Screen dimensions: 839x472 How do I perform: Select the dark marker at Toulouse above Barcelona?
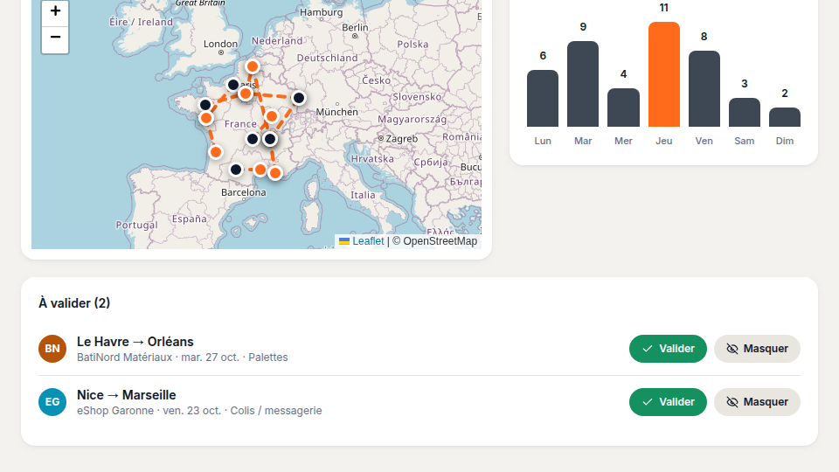pos(236,170)
